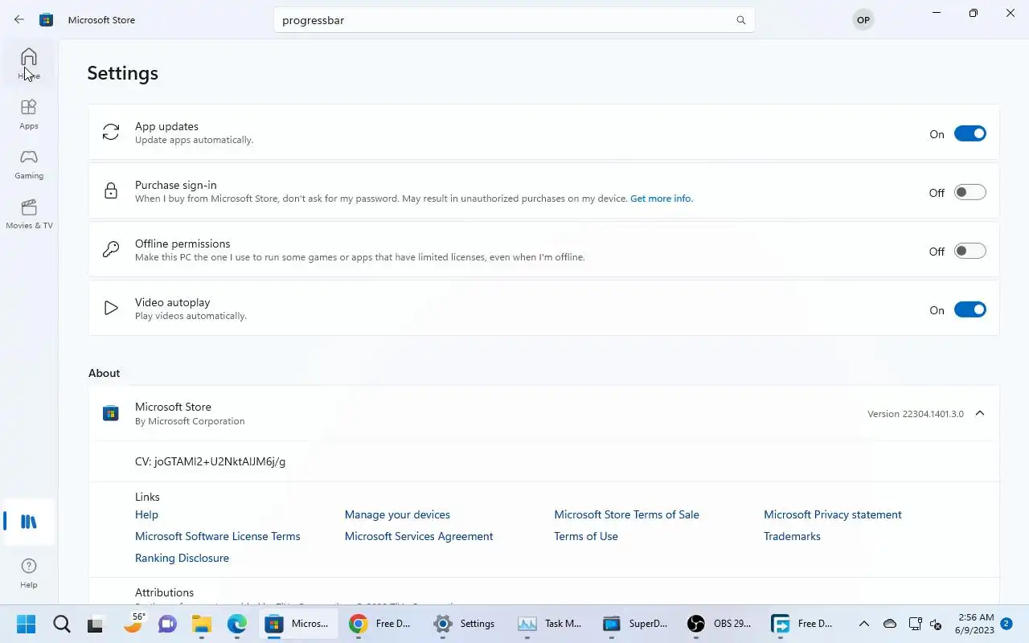The image size is (1029, 643).
Task: Switch to Free D... window at taskbar end
Action: click(x=803, y=624)
